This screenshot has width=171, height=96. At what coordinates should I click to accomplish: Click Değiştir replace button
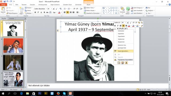pos(150,11)
